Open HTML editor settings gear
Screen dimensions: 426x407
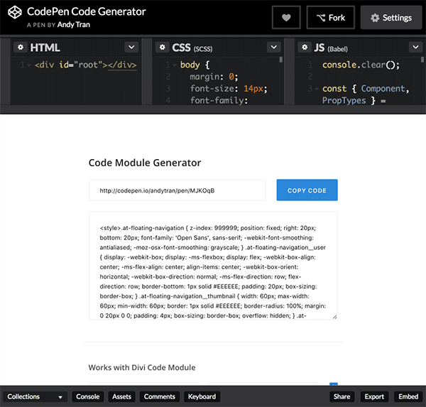tap(21, 48)
